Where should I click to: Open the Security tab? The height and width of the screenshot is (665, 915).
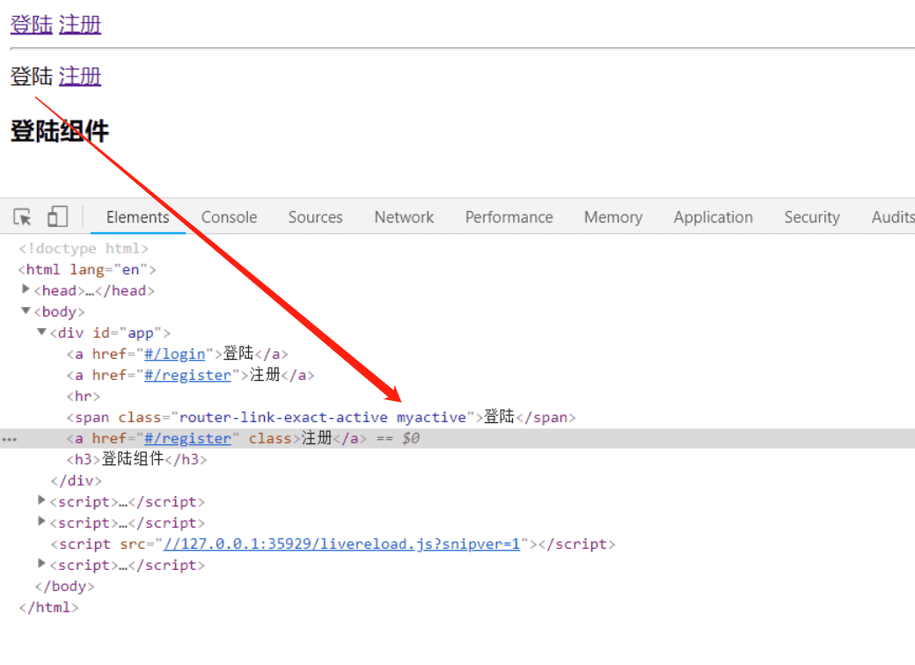(x=812, y=217)
